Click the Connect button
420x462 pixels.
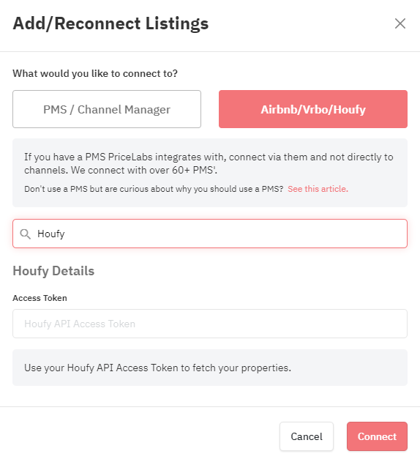pos(377,436)
